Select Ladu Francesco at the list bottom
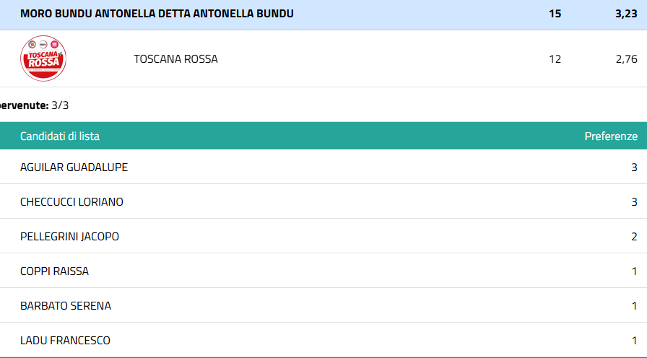This screenshot has width=647, height=358. (x=65, y=341)
